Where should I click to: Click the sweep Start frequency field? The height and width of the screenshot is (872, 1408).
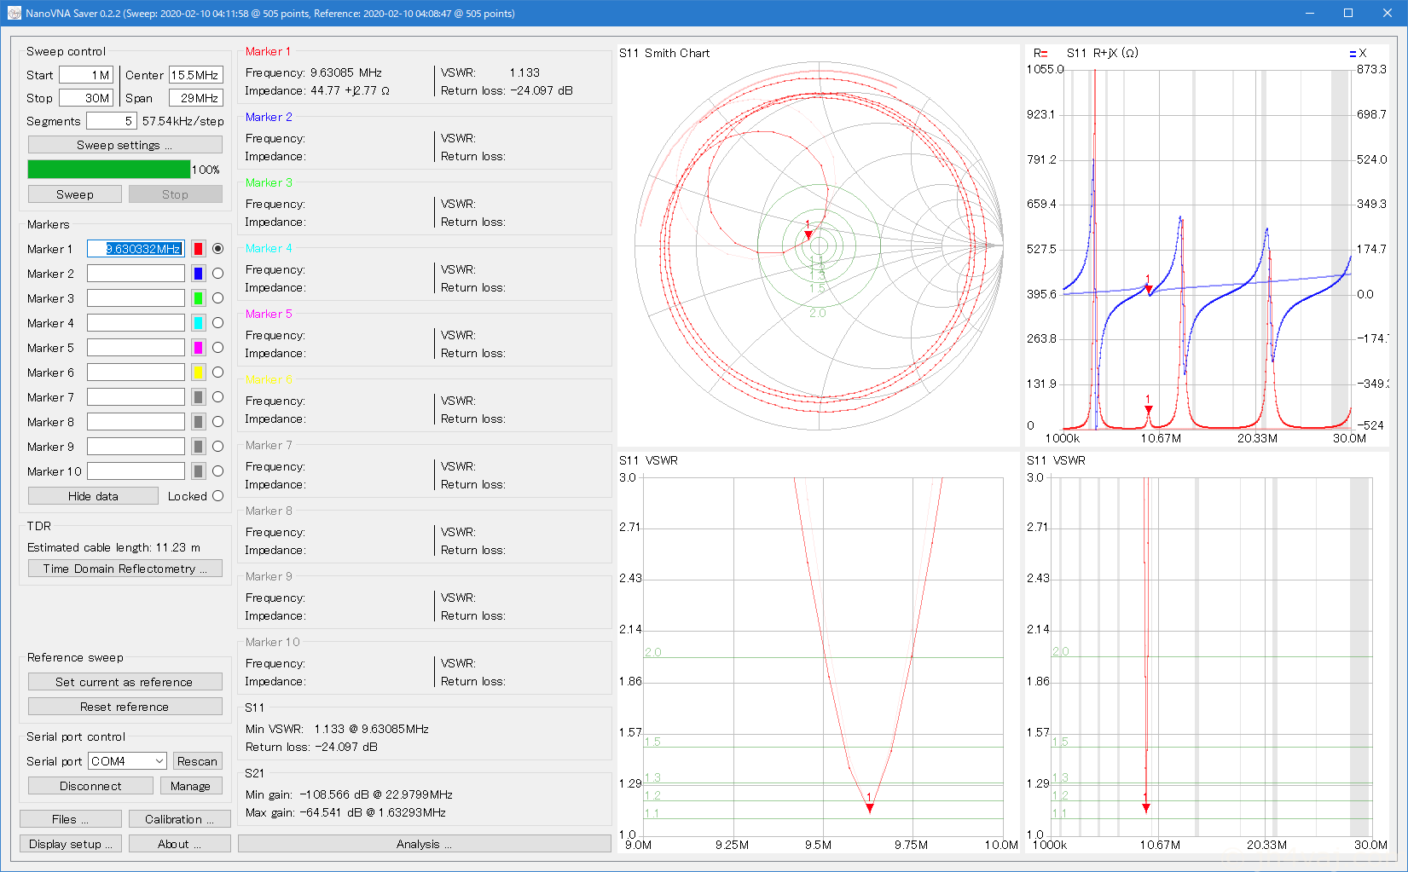click(x=86, y=75)
